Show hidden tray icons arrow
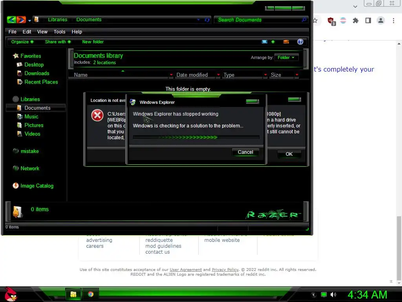This screenshot has width=402, height=302. (x=314, y=295)
